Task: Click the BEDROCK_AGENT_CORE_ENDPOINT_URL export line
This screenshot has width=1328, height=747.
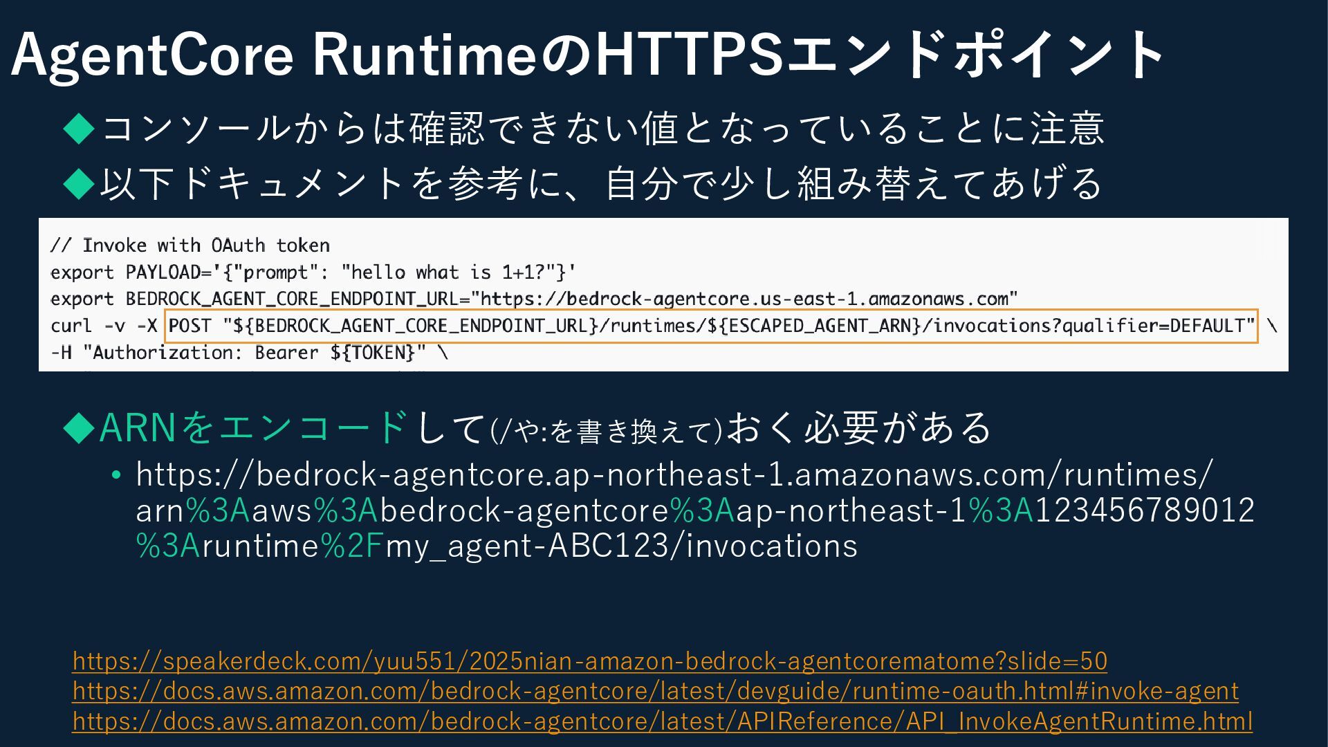Action: [x=533, y=299]
